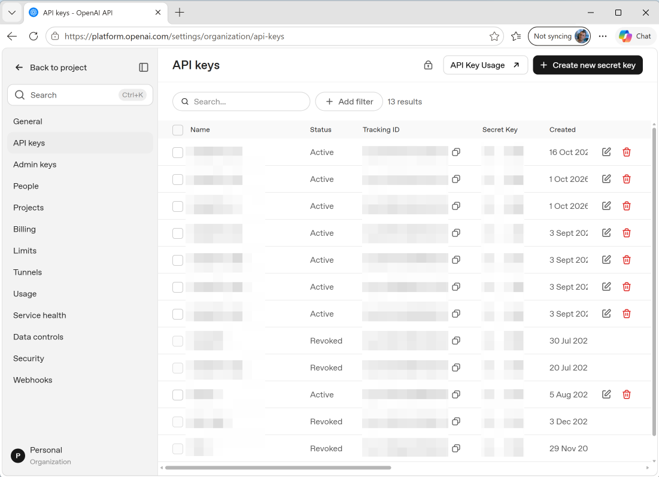Screen dimensions: 659x477
Task: Refresh the page
Action: pyautogui.click(x=34, y=36)
